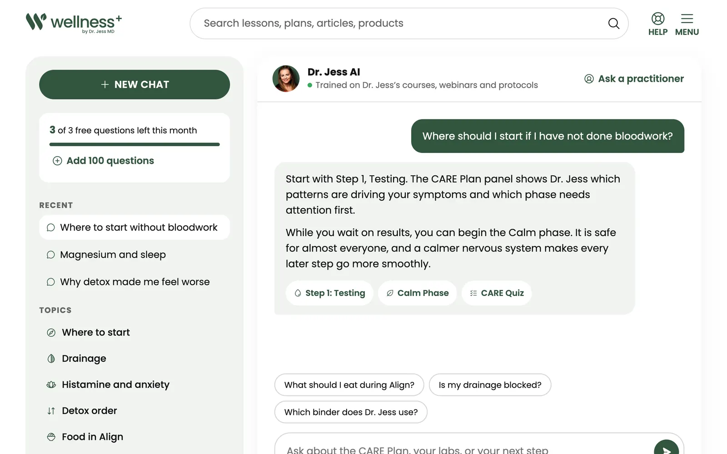Click the free questions progress bar

pos(134,144)
